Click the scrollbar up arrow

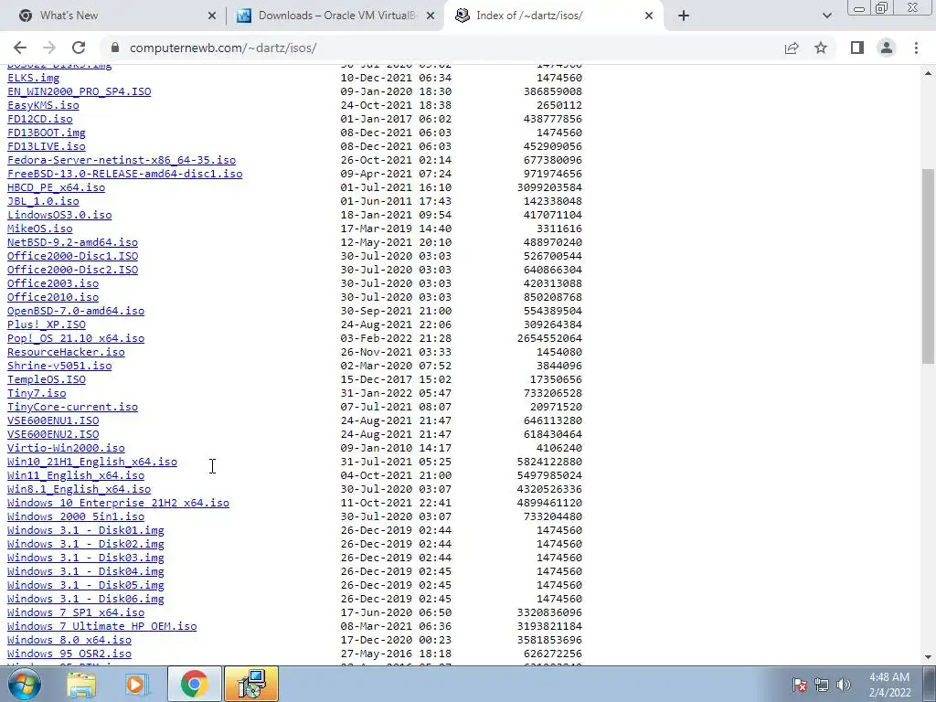pos(929,73)
